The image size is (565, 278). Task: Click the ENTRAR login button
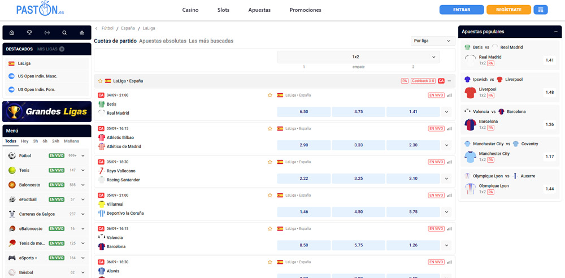(x=462, y=10)
